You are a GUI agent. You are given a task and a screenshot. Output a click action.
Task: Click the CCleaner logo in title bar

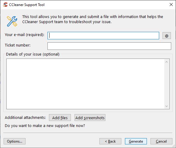point(5,5)
